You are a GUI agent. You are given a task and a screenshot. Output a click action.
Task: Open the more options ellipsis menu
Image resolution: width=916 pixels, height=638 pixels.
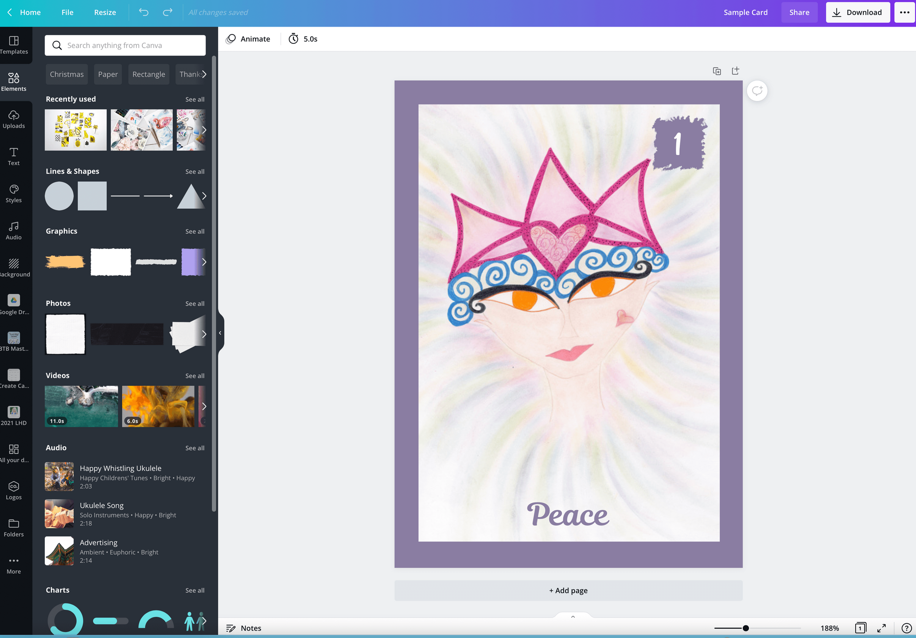coord(904,12)
